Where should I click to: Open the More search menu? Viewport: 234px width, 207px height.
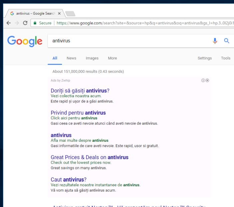coord(112,58)
